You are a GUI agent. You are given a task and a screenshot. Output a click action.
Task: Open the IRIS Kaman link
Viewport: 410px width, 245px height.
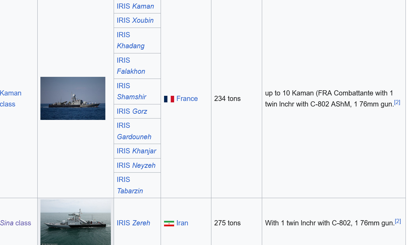point(135,6)
